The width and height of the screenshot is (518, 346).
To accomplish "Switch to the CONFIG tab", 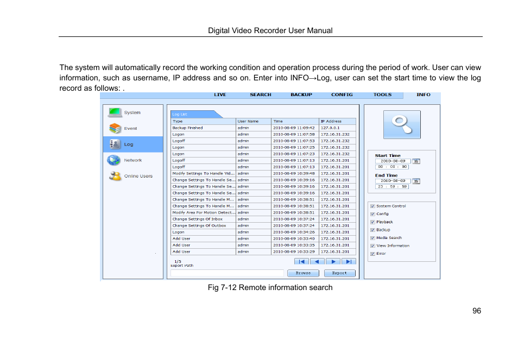I will (x=342, y=95).
